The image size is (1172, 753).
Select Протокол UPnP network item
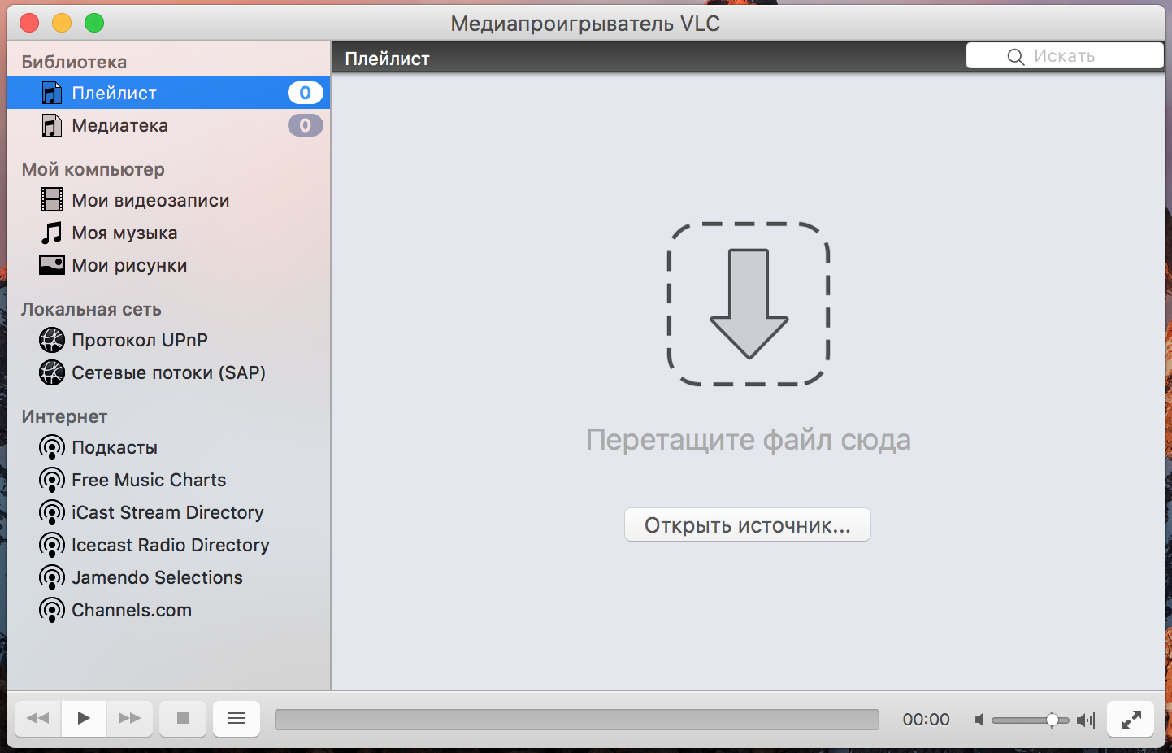[x=139, y=341]
